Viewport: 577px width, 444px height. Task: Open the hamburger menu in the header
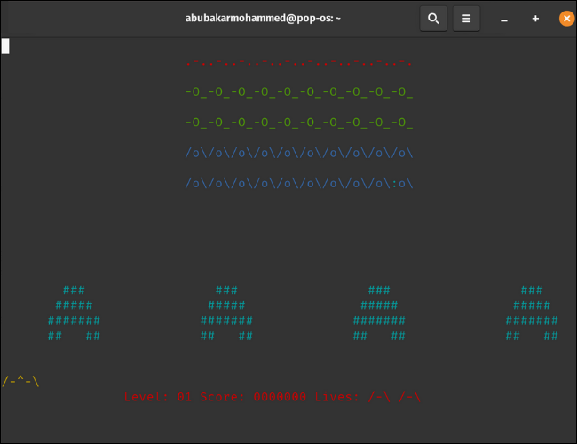click(467, 18)
